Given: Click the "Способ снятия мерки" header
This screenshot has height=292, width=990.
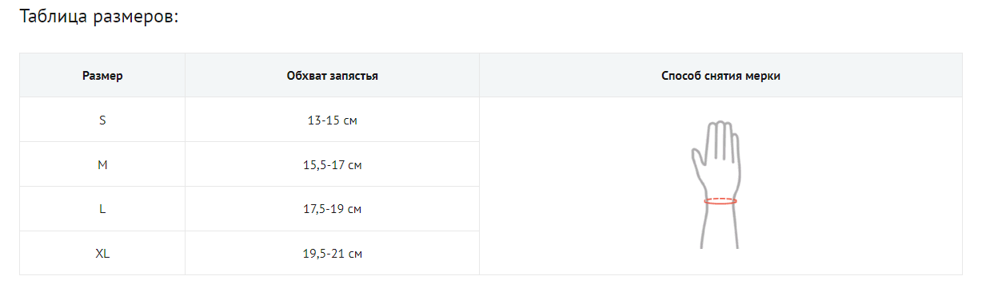Looking at the screenshot, I should pyautogui.click(x=721, y=76).
